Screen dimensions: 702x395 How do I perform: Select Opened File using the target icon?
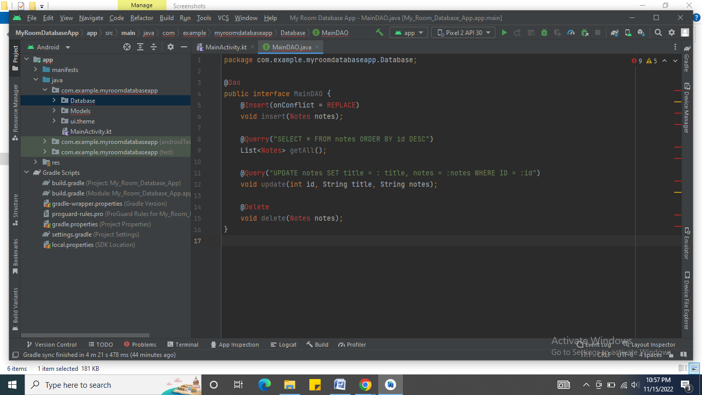click(x=127, y=47)
